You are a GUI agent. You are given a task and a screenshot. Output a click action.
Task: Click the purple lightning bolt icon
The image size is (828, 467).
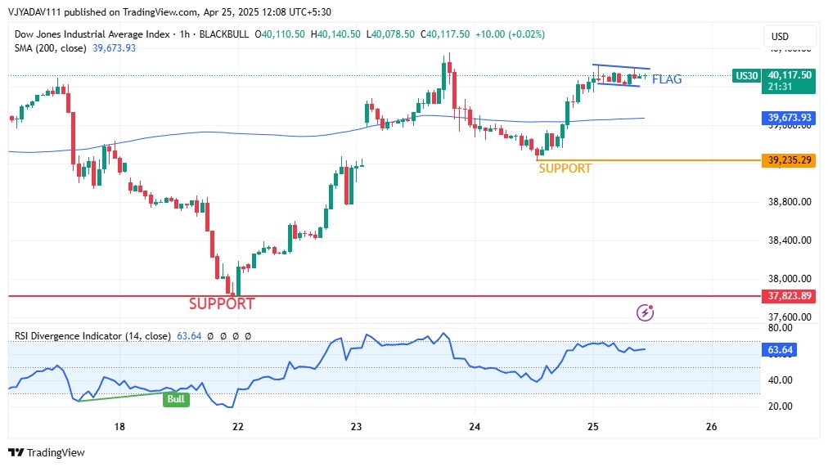coord(645,312)
